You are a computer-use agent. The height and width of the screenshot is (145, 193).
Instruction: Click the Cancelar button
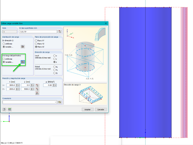tap(101, 109)
